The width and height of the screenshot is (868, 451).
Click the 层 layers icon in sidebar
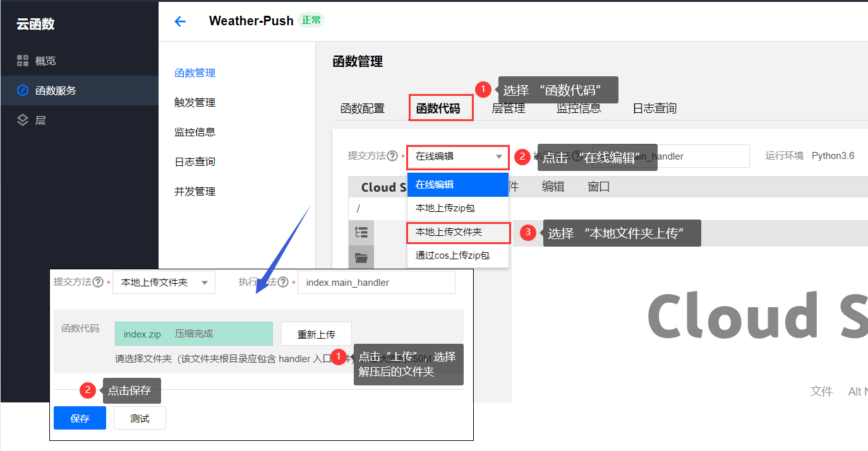(x=23, y=120)
